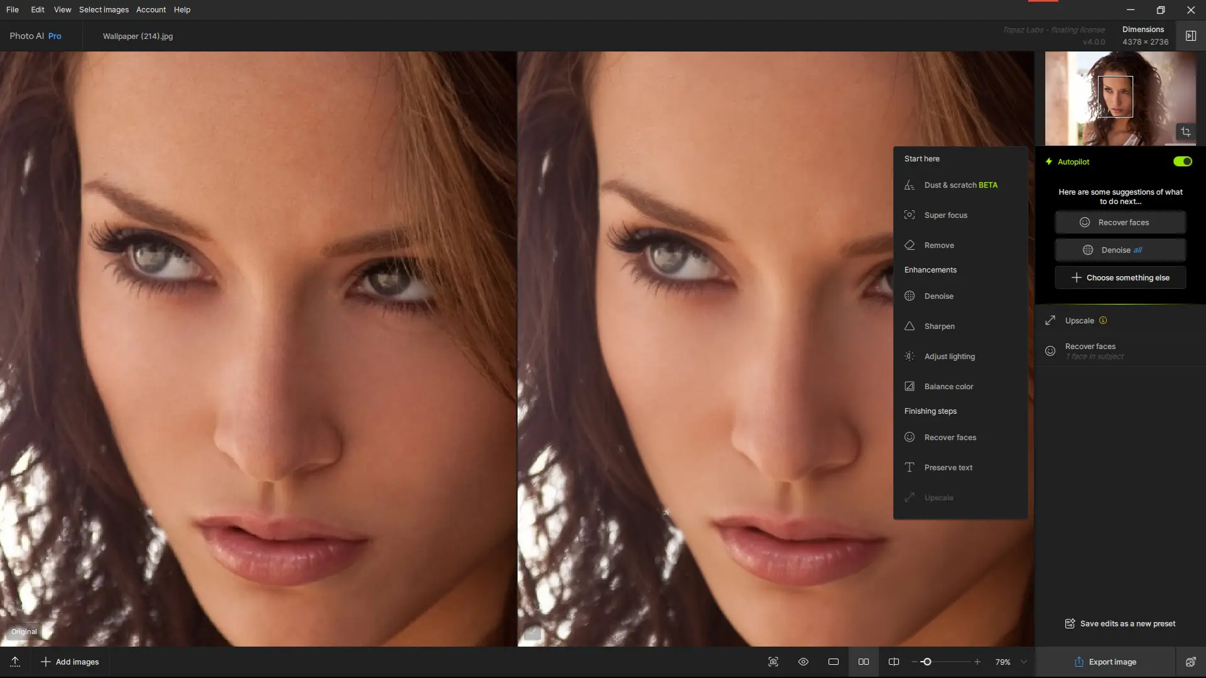Open the Select images menu

pos(104,9)
